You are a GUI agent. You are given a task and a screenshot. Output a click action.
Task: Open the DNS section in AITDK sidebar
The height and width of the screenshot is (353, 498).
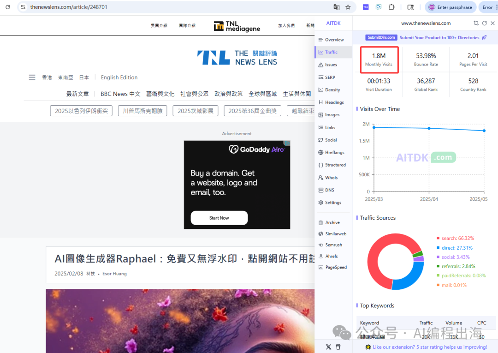(x=333, y=190)
